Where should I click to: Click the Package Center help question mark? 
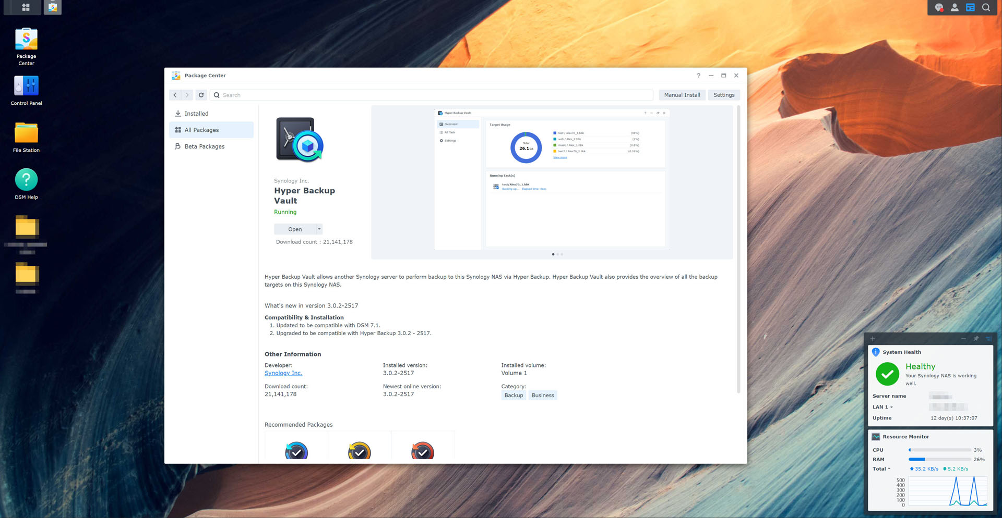pyautogui.click(x=698, y=76)
